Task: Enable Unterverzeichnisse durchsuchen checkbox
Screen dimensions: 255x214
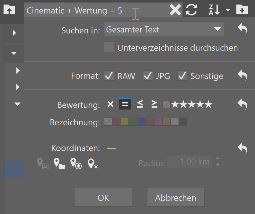Action: [109, 47]
